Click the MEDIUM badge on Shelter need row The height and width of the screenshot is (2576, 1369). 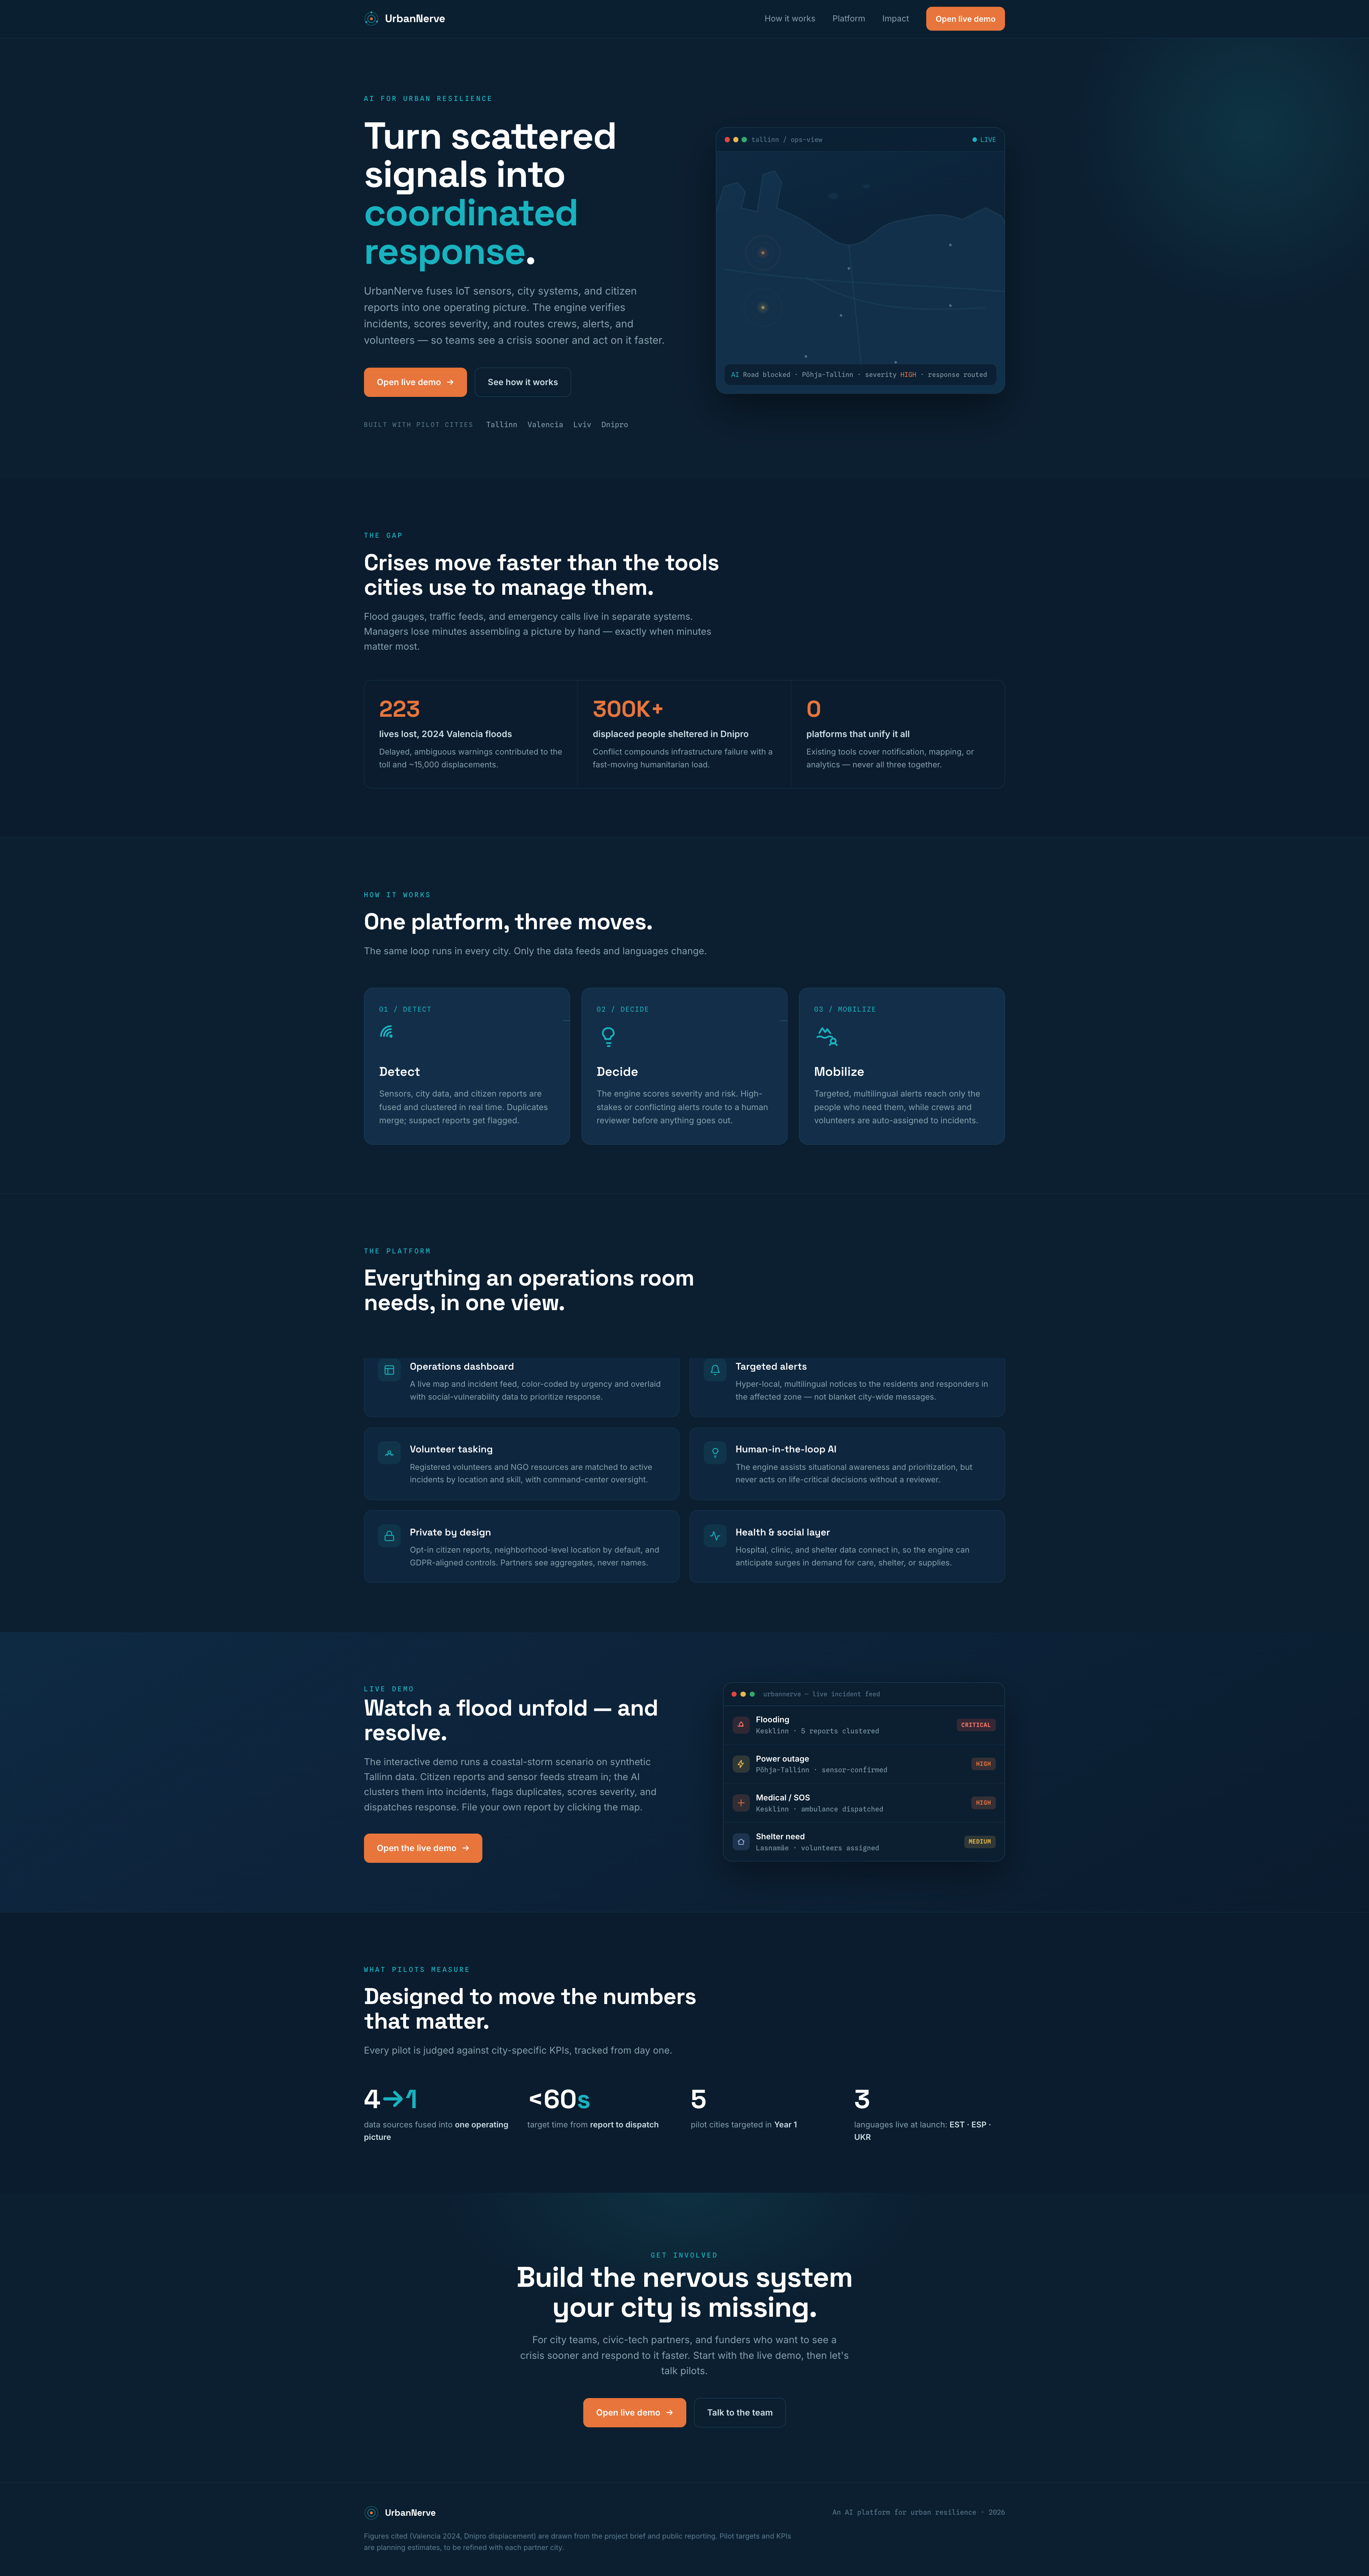[980, 1842]
